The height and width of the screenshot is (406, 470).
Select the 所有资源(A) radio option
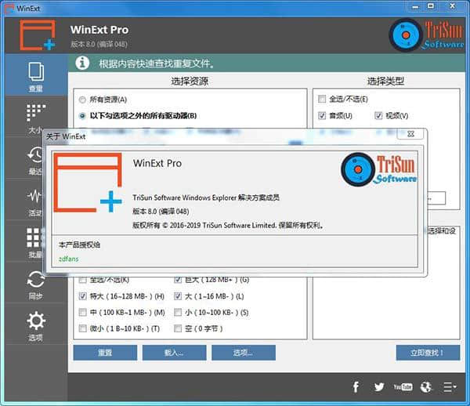click(x=83, y=100)
